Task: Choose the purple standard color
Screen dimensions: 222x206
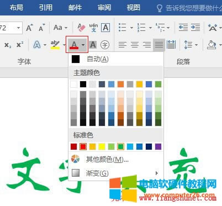Action: pyautogui.click(x=158, y=147)
